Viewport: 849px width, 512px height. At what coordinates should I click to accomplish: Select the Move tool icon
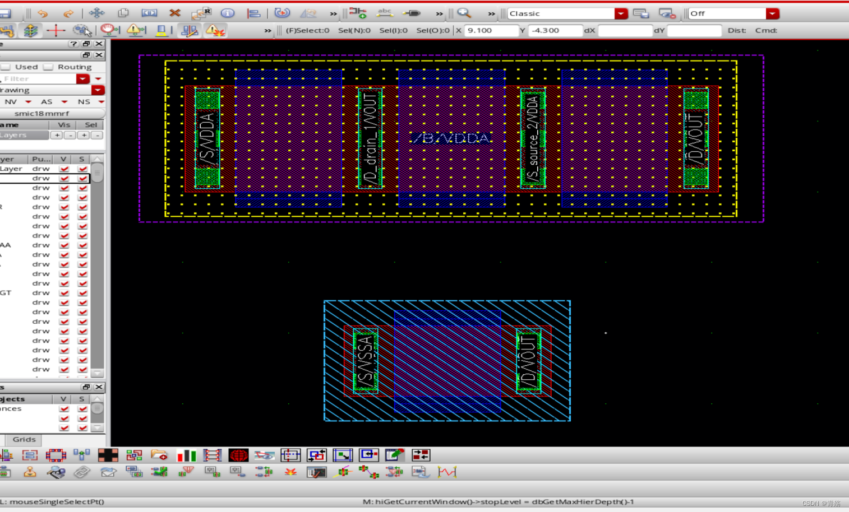(96, 13)
